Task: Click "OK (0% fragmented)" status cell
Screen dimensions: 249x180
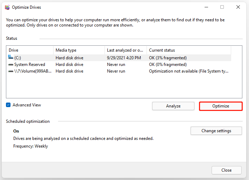Action: point(168,65)
